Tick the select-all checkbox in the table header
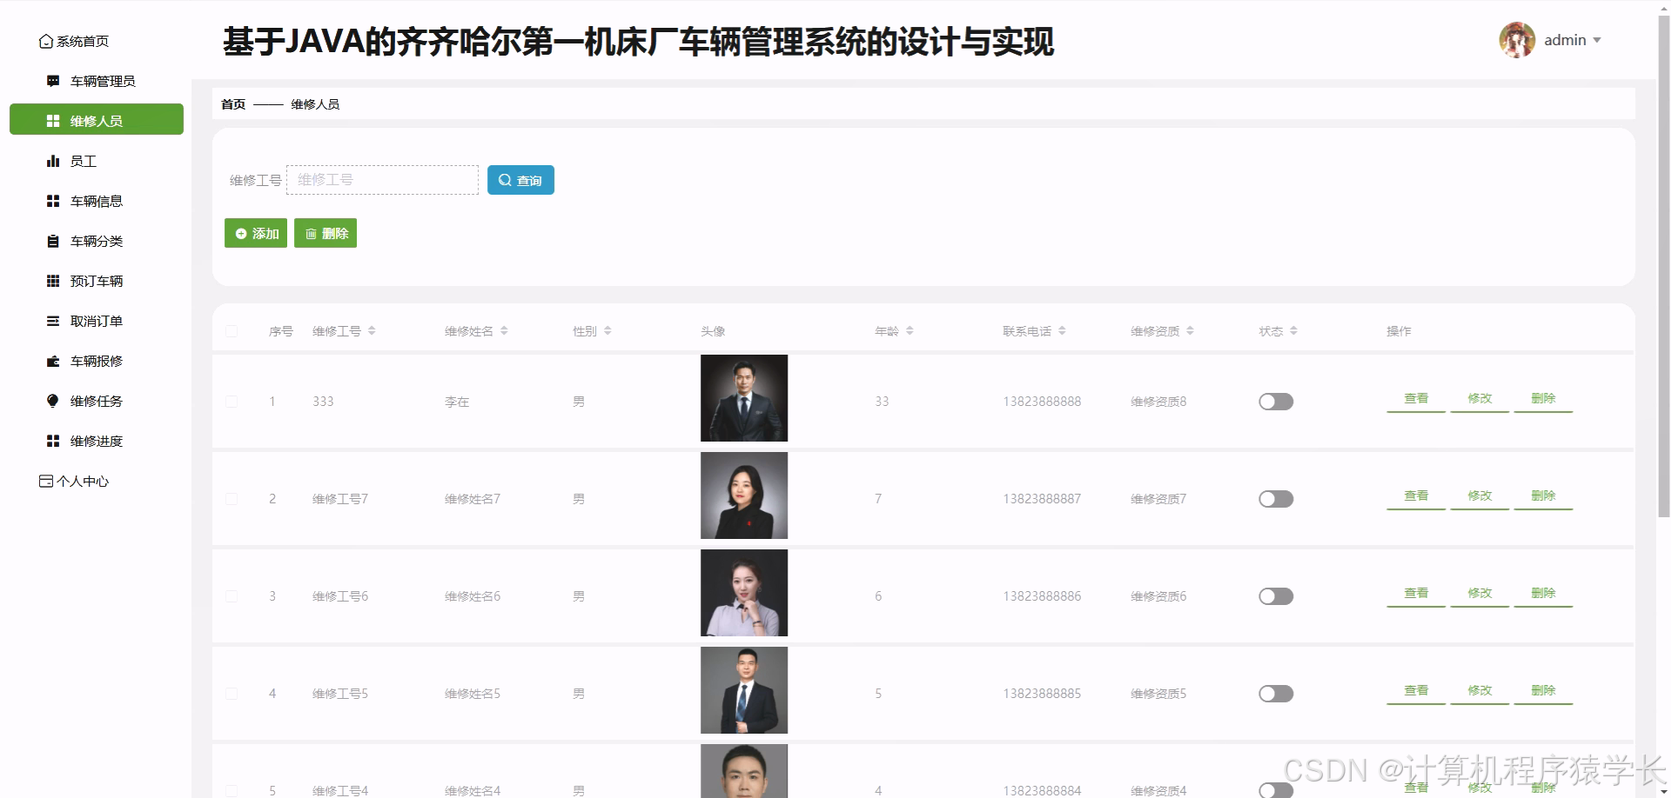 click(232, 331)
